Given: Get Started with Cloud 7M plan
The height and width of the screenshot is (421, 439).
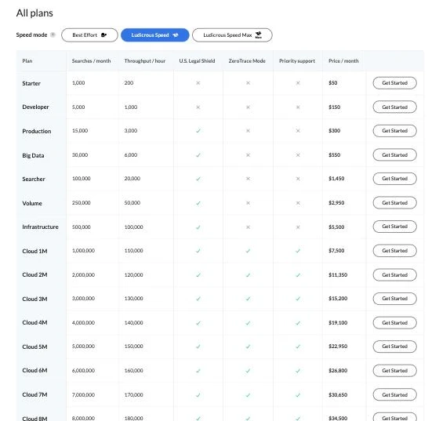Looking at the screenshot, I should (x=395, y=394).
